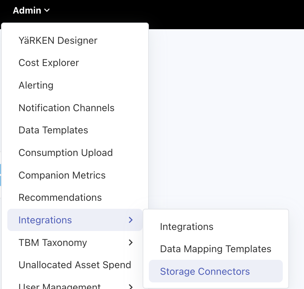Expand the User Management submenu
304x289 pixels.
coord(59,286)
